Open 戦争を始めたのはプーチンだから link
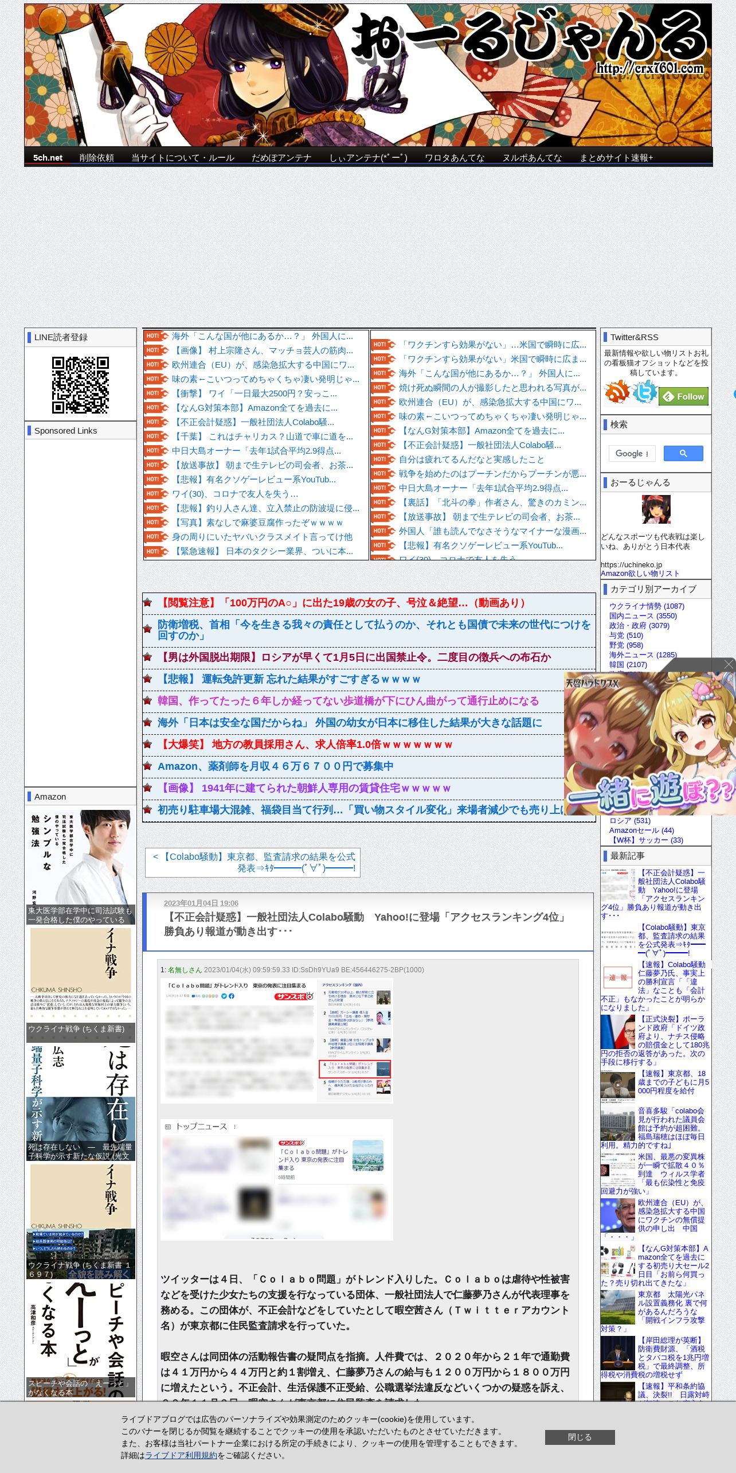Image resolution: width=736 pixels, height=1473 pixels. [x=492, y=474]
